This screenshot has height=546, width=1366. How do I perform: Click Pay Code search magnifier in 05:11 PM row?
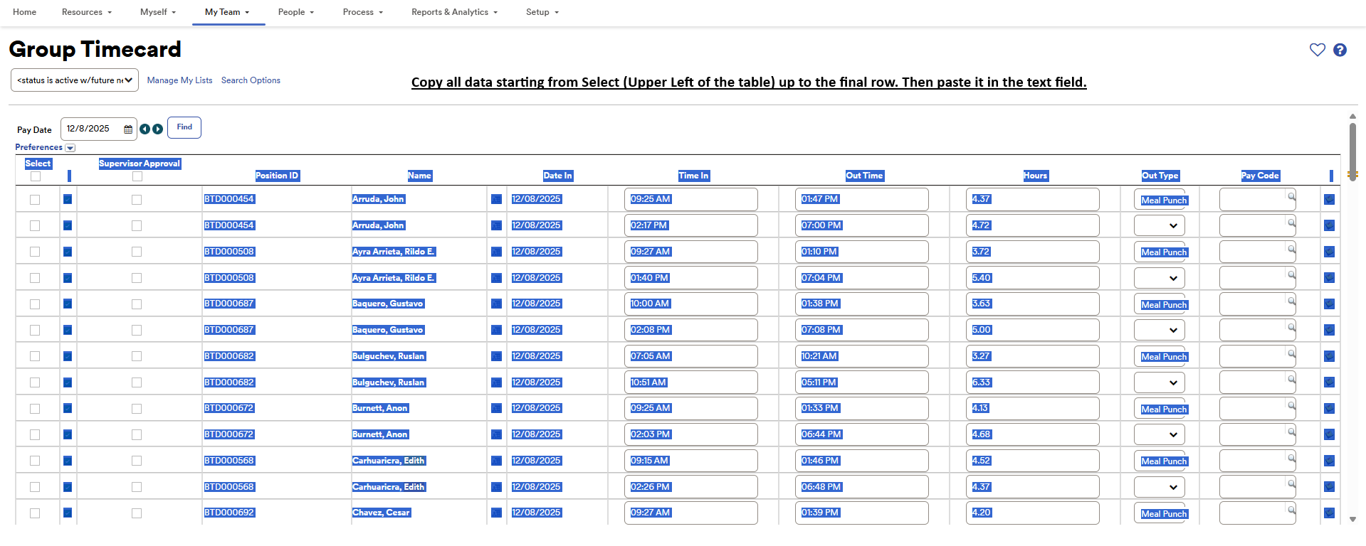pos(1291,380)
